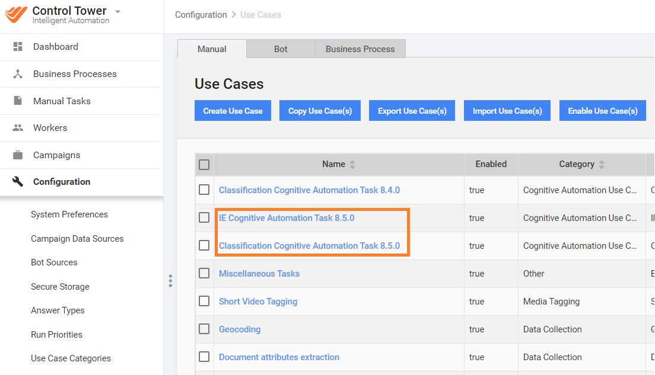This screenshot has width=655, height=375.
Task: Open the Control Tower dropdown arrow
Action: (118, 12)
